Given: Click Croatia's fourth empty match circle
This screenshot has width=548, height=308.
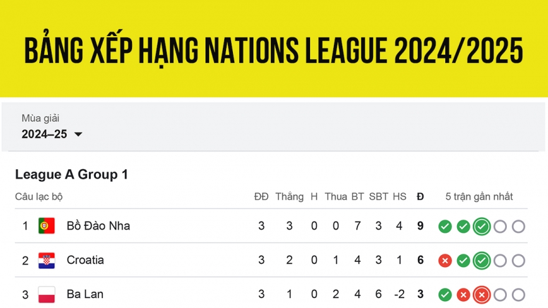Looking at the screenshot, I should 500,261.
